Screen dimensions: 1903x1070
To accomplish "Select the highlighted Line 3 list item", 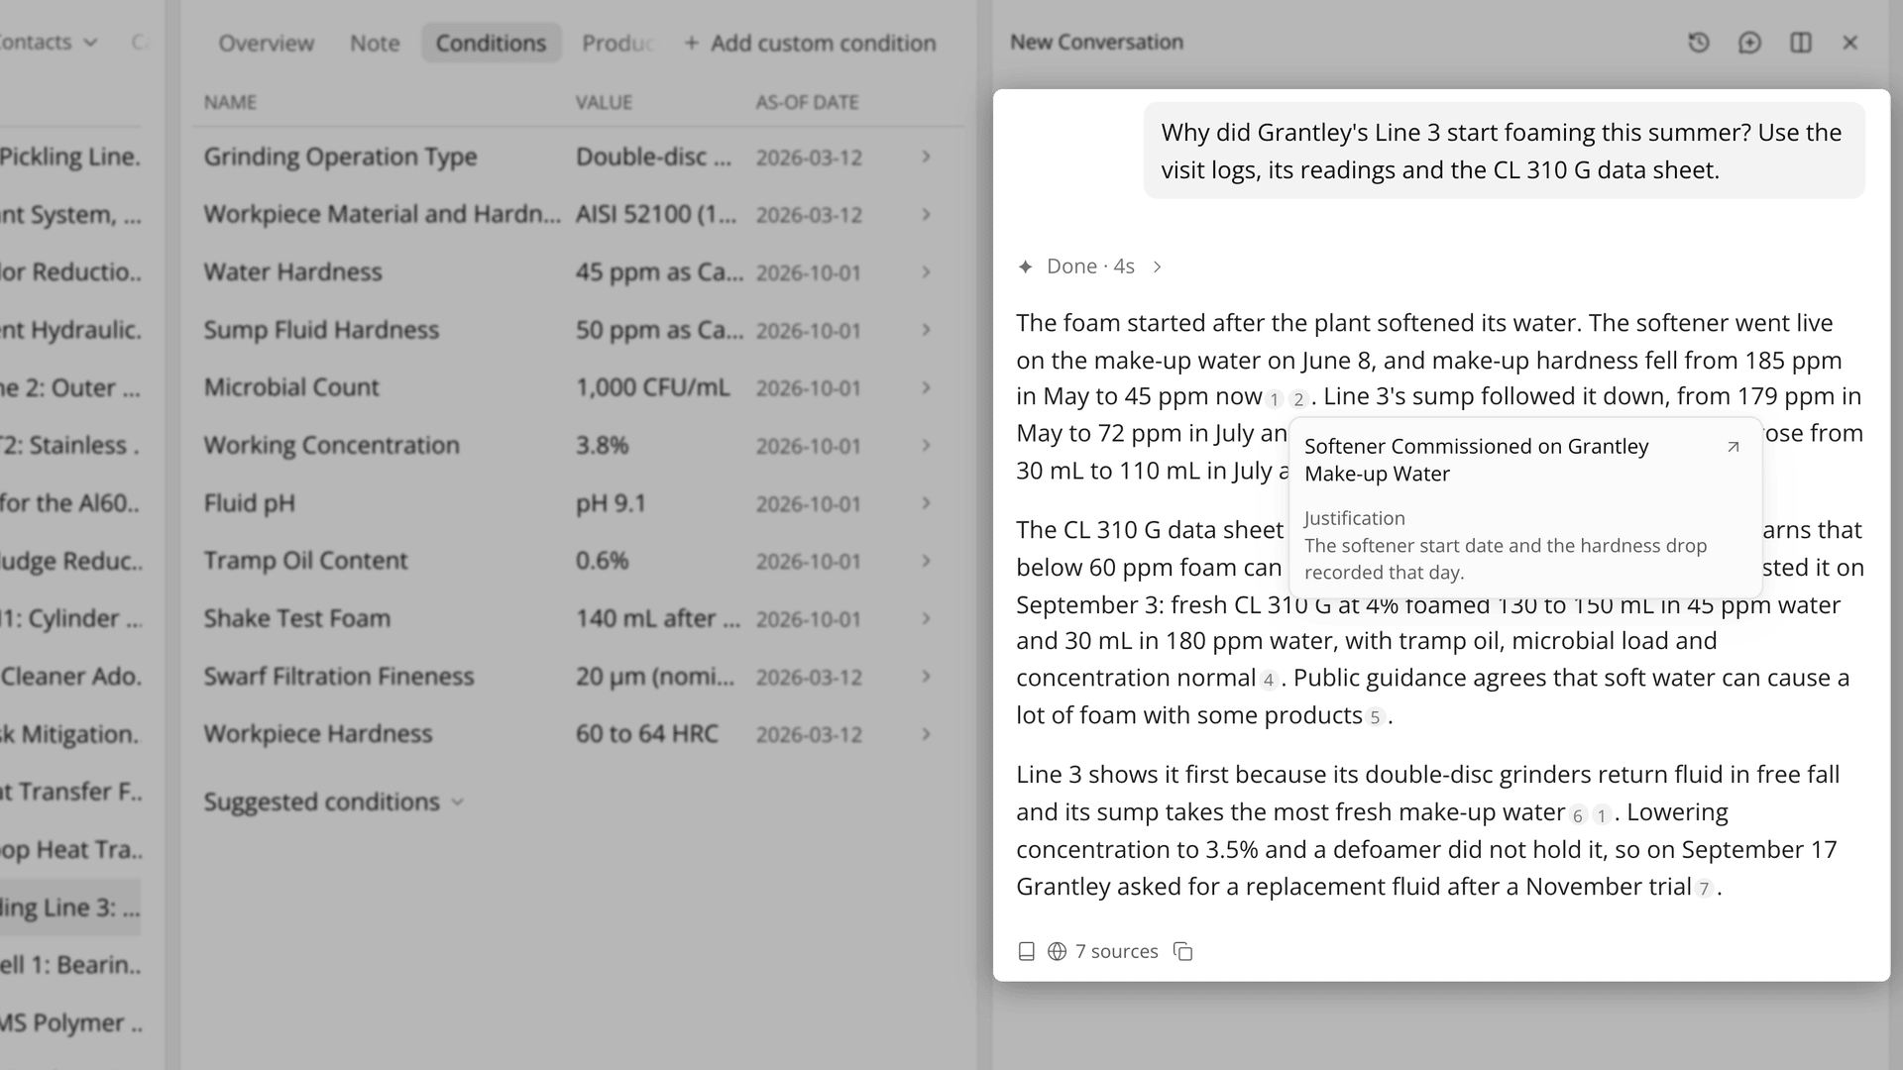I will click(70, 908).
